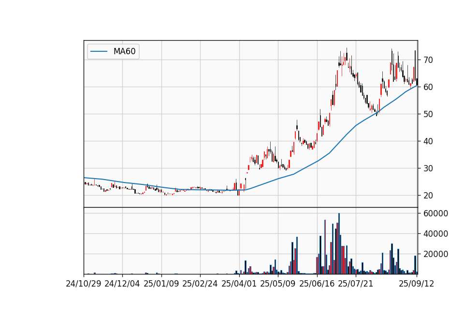Click the 25/04/01 date axis label
464x334 pixels.
(x=239, y=284)
